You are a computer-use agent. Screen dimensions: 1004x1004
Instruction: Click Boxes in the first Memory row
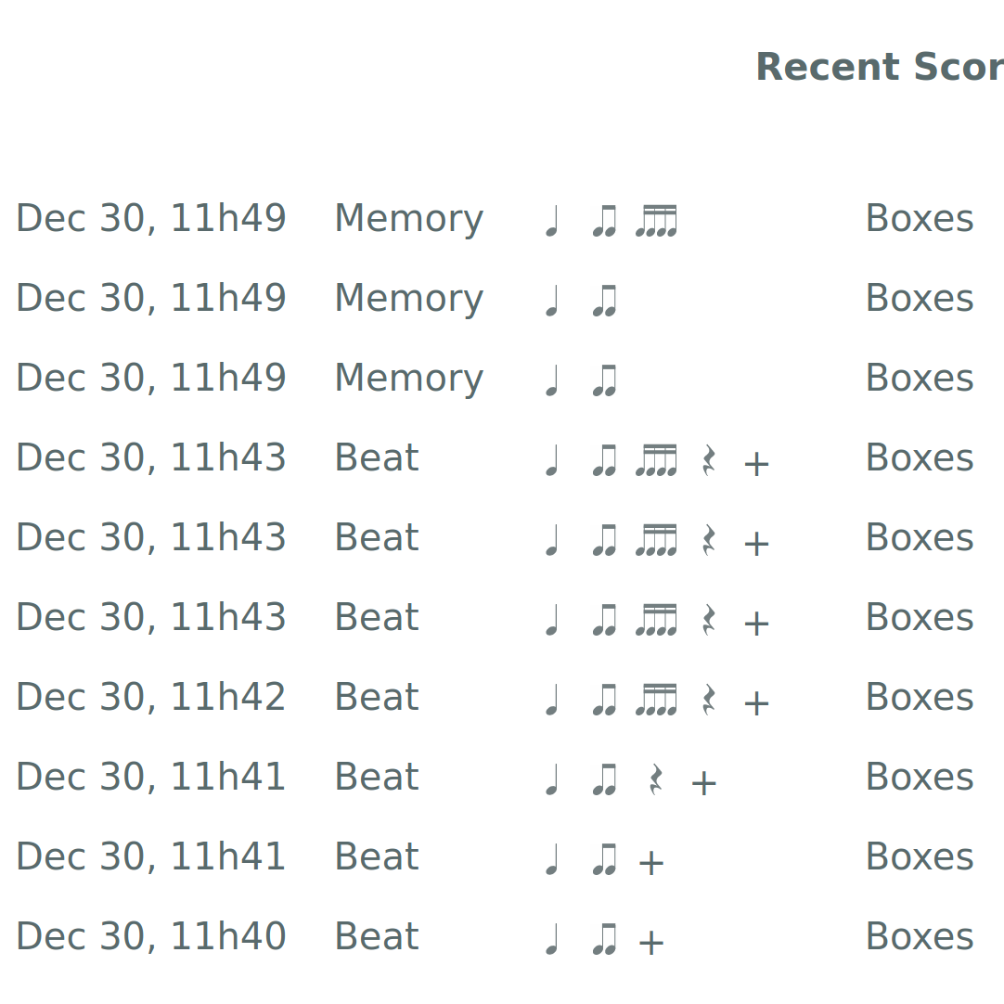[x=919, y=219]
